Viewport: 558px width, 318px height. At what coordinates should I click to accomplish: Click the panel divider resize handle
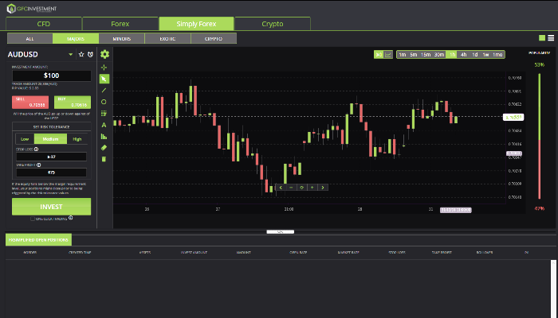281,232
